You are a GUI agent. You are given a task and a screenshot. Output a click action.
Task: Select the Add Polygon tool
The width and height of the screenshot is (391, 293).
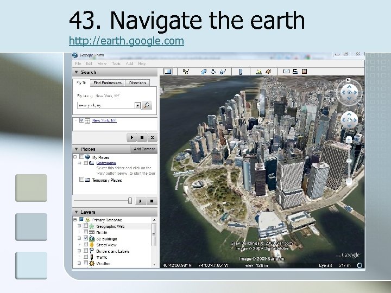click(204, 72)
